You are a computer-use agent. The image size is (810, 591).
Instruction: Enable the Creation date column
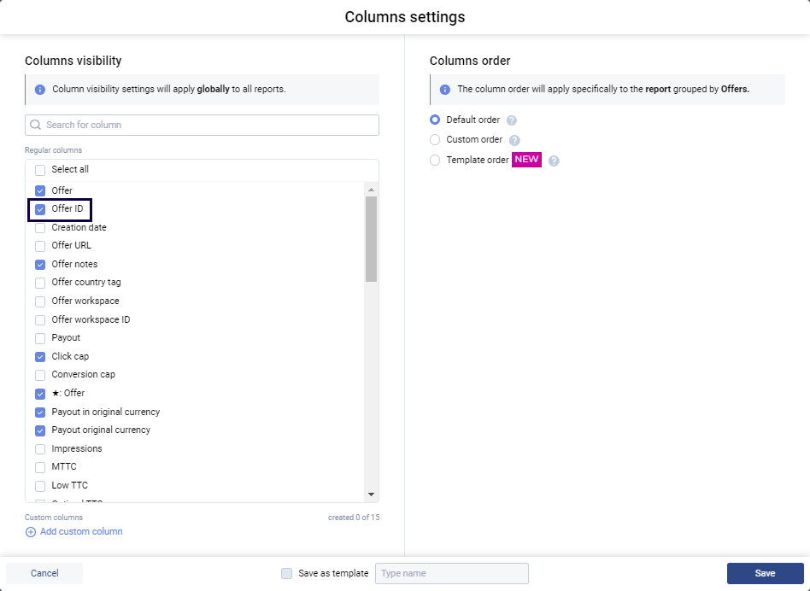click(x=40, y=228)
